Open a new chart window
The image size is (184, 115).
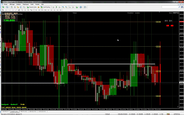click(x=3, y=7)
